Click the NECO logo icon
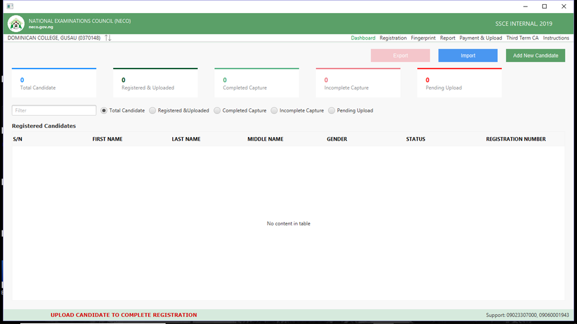 click(x=16, y=24)
